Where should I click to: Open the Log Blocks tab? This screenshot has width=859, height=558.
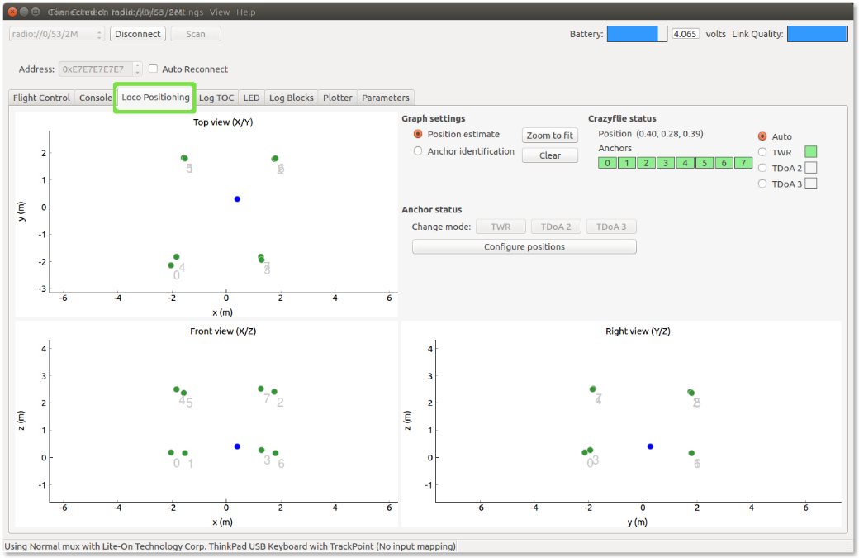(292, 98)
